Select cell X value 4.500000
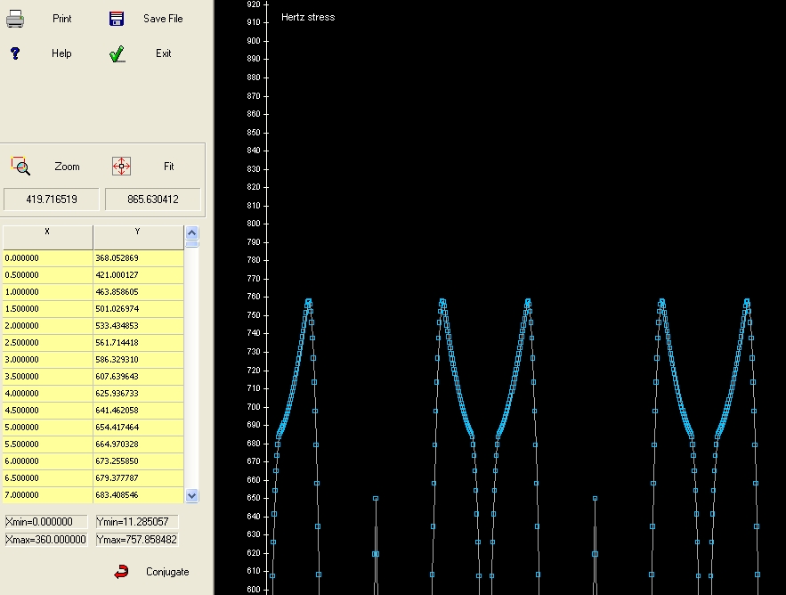The image size is (786, 595). coord(47,411)
